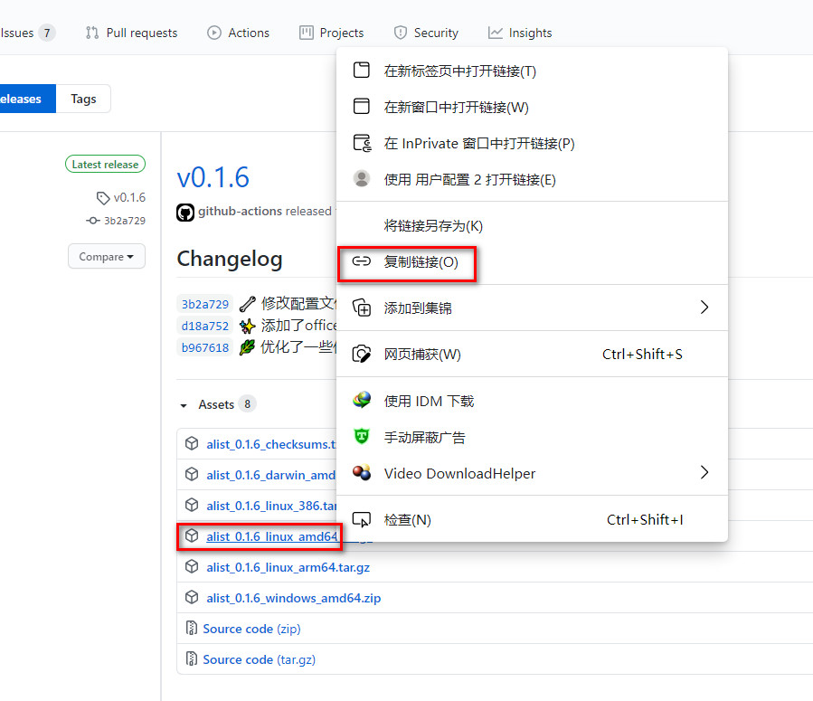Viewport: 813px width, 701px height.
Task: Choose 在新窗口中打开链接(W) menu item
Action: [532, 107]
